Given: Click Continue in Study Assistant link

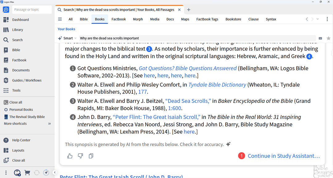Looking at the screenshot, I should point(283,156).
